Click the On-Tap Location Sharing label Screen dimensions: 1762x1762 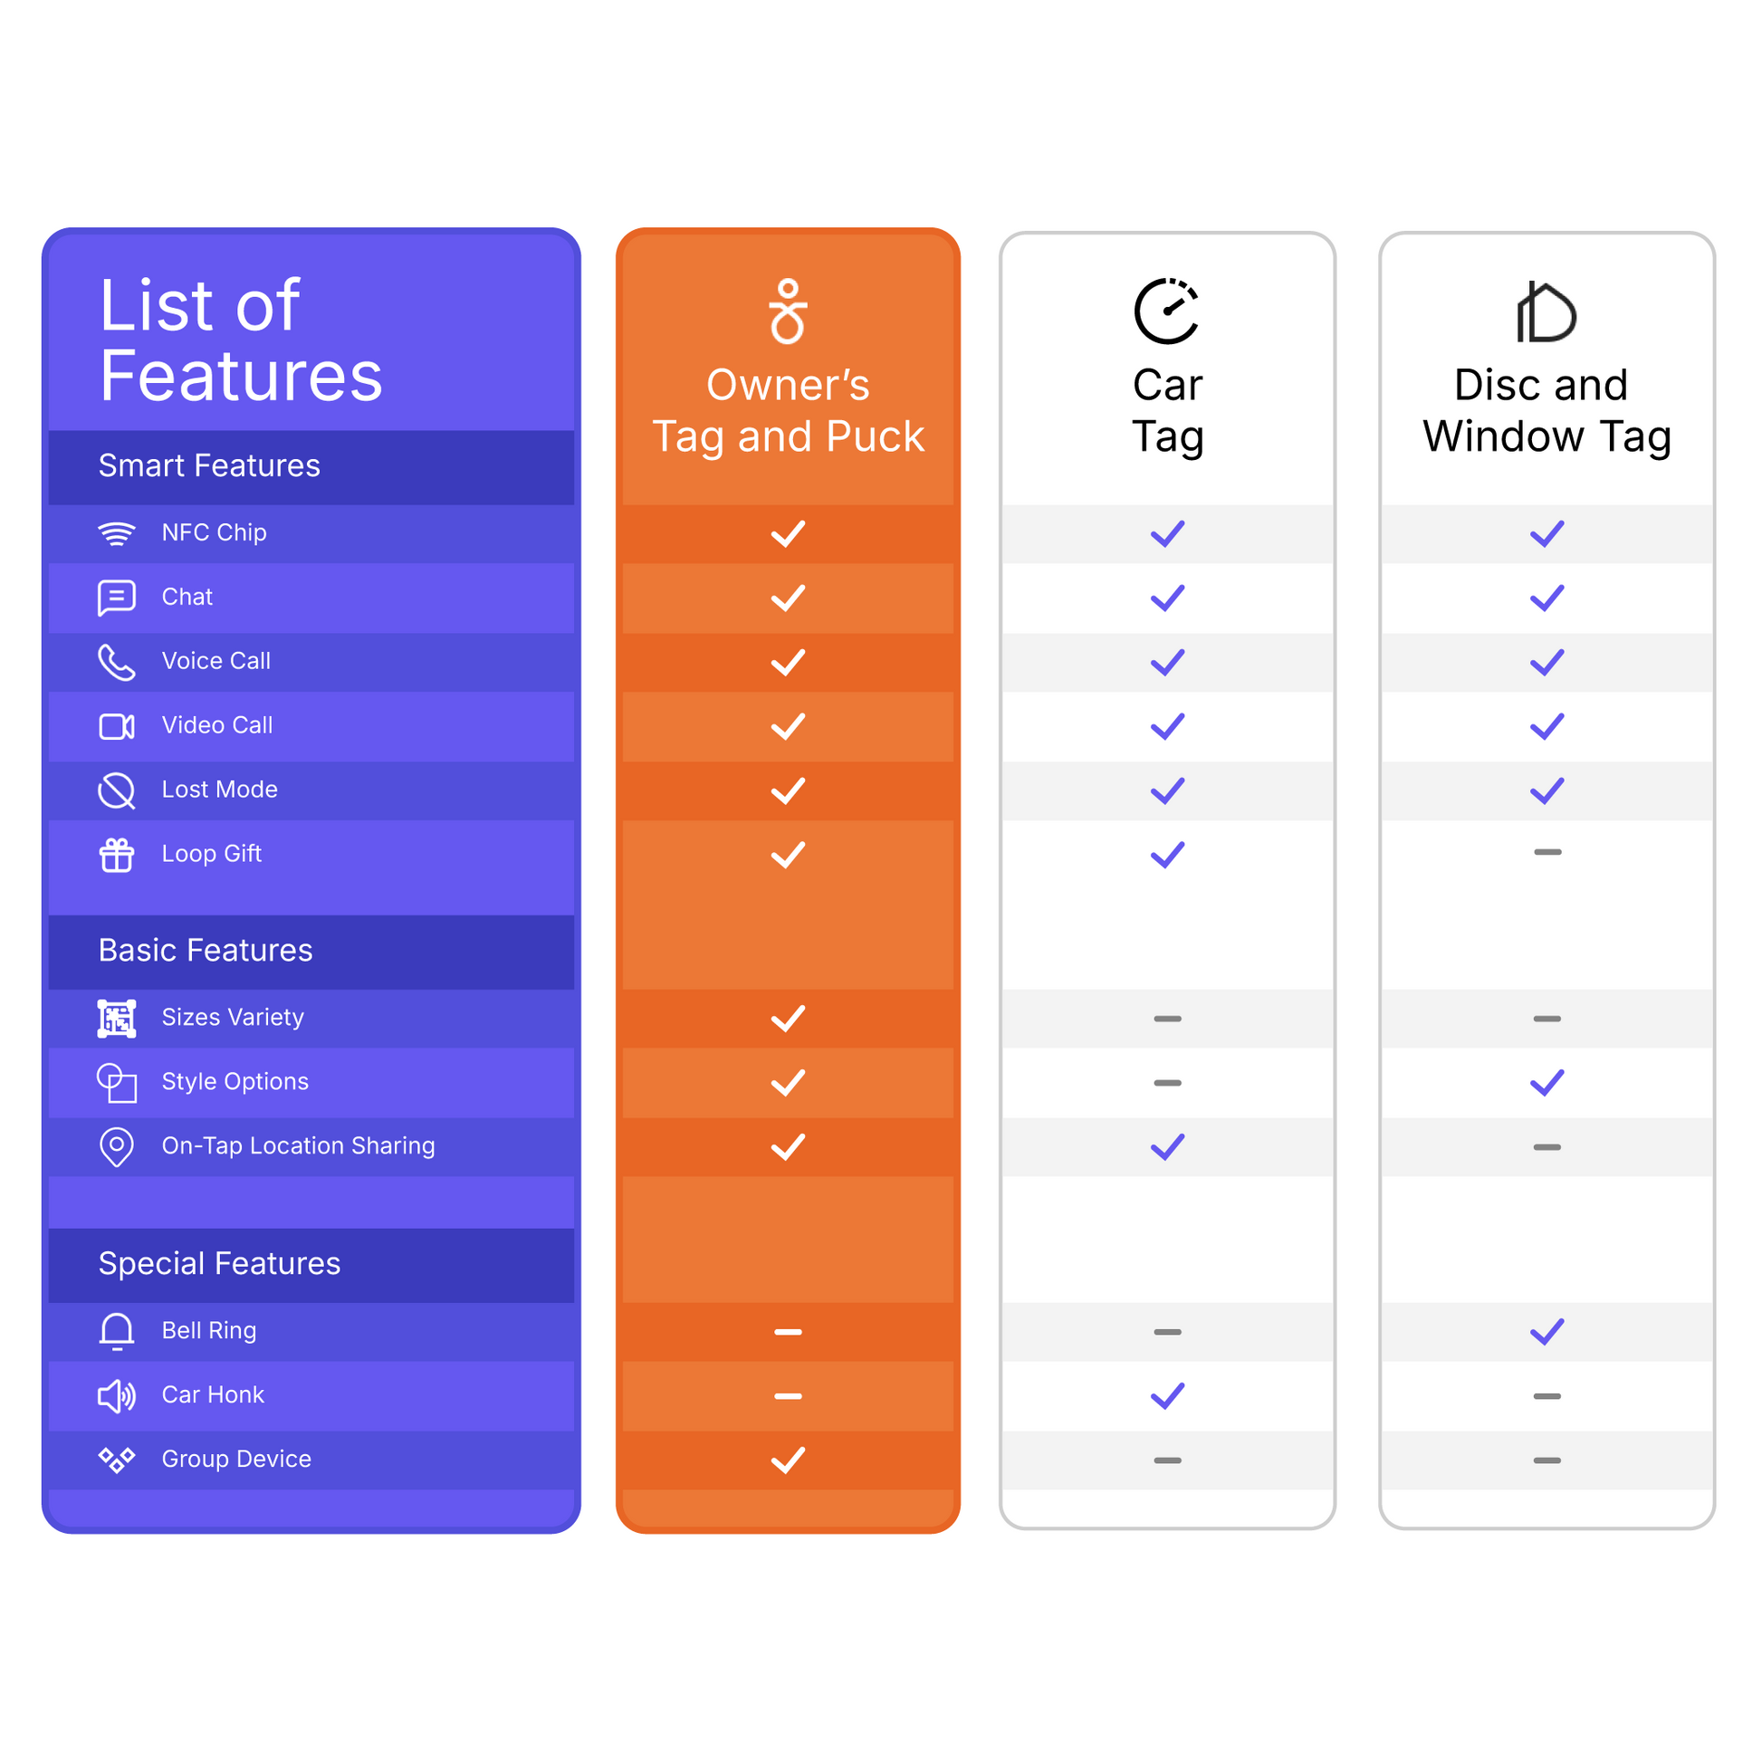tap(298, 1145)
